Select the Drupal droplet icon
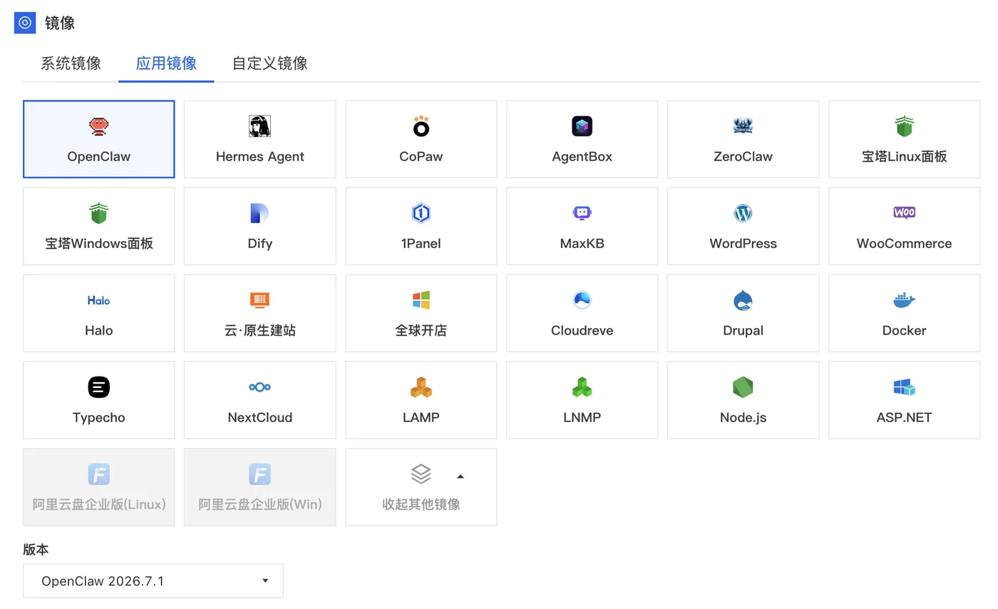Image resolution: width=998 pixels, height=609 pixels. 743,300
